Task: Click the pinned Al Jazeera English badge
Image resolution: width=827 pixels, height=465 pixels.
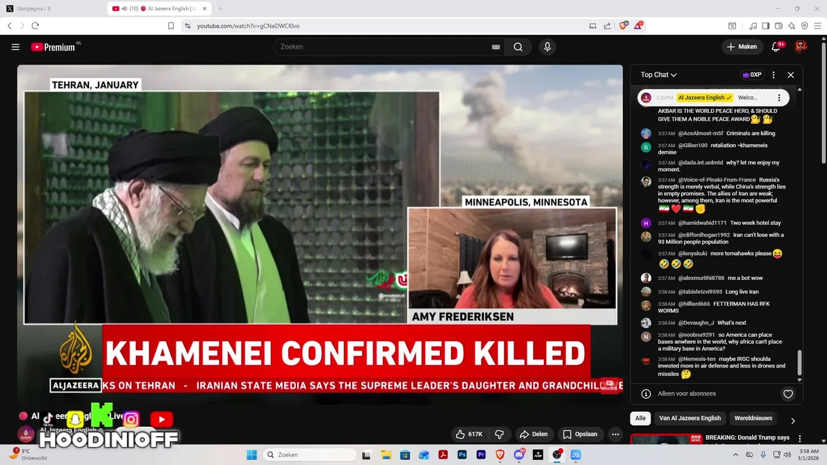Action: point(704,98)
